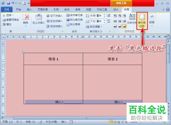
Task: Set alignment to bottom left
Action: [x=115, y=26]
